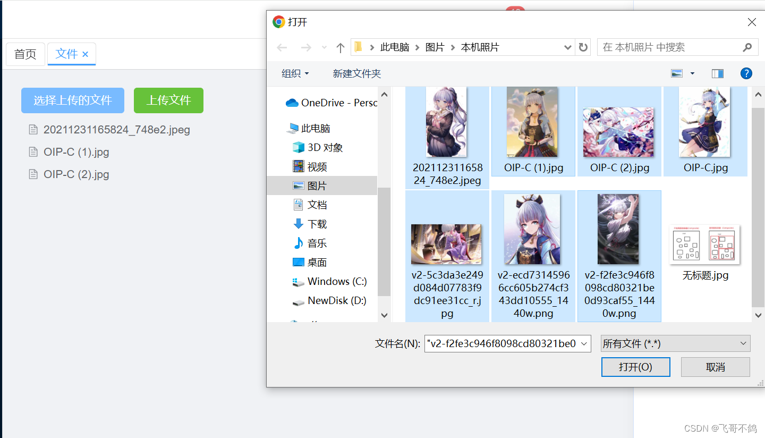Viewport: 765px width, 438px height.
Task: Refresh the 本机照片 folder view
Action: coord(583,47)
